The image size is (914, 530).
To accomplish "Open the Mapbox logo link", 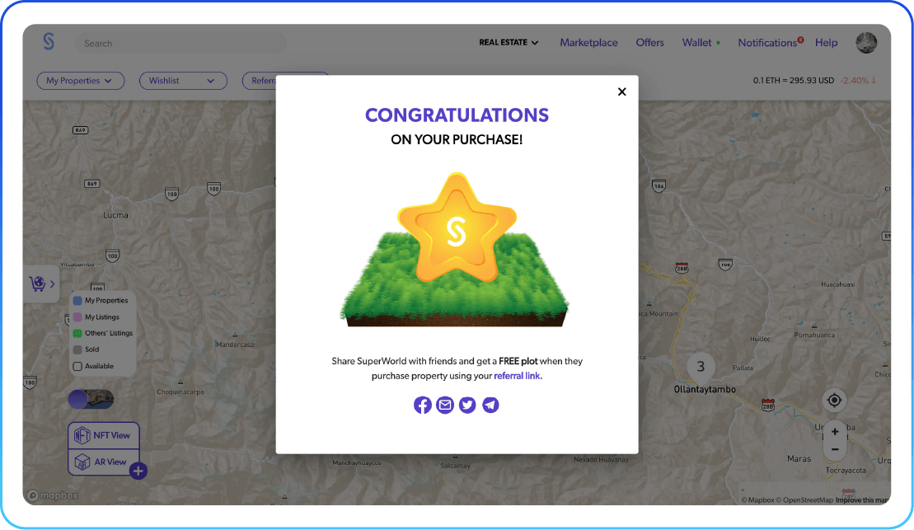I will (x=53, y=495).
